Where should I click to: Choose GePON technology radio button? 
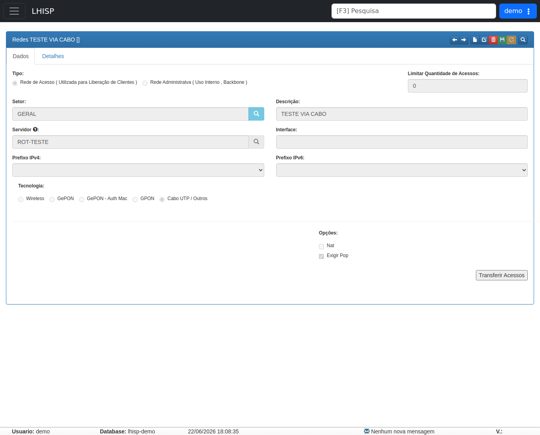coord(52,199)
